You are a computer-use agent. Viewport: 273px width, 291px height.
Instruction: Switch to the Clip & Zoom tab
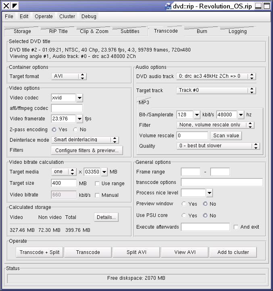(94, 31)
